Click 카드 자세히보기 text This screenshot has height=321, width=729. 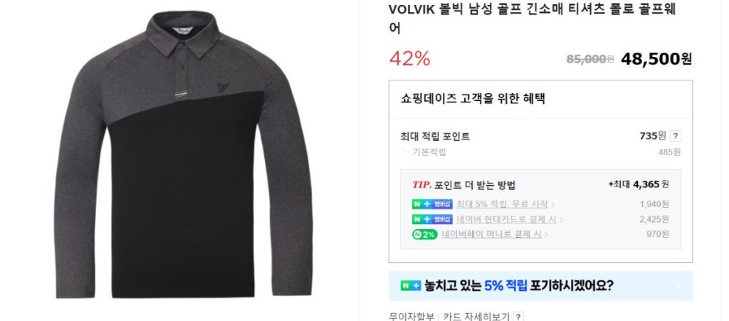pyautogui.click(x=476, y=317)
